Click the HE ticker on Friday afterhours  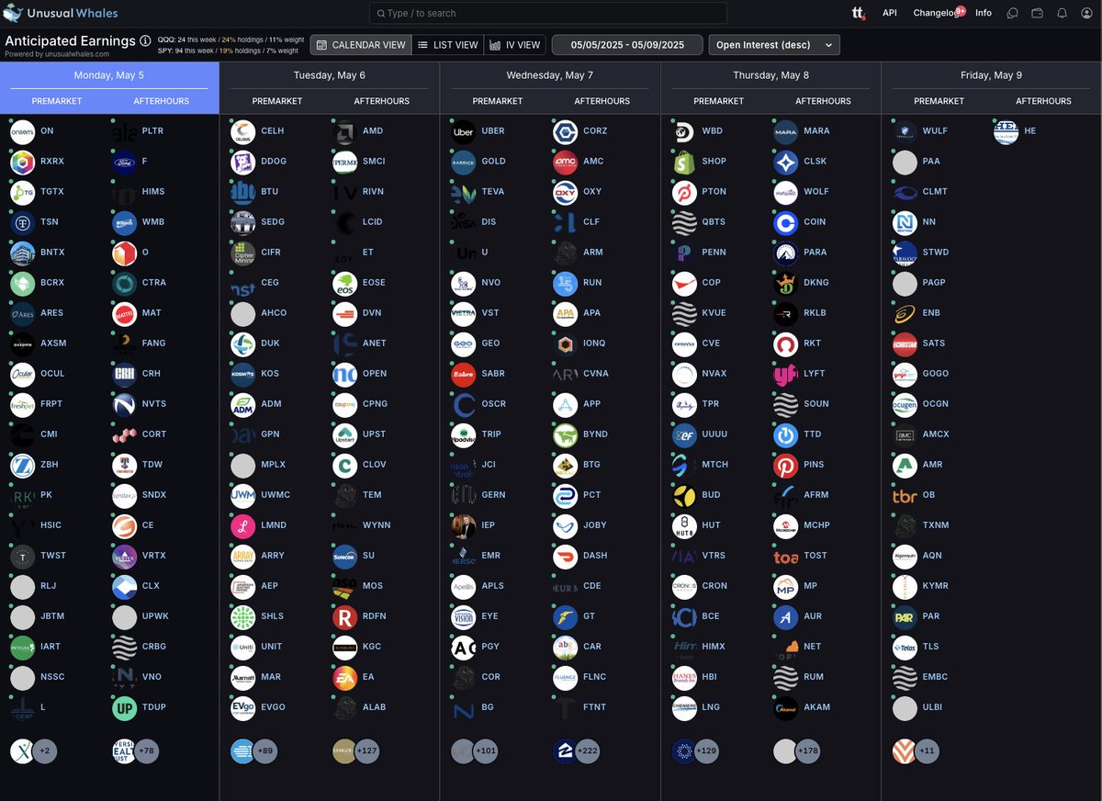pyautogui.click(x=1029, y=131)
